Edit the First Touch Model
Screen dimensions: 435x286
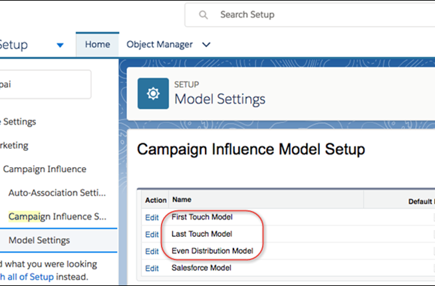point(152,218)
